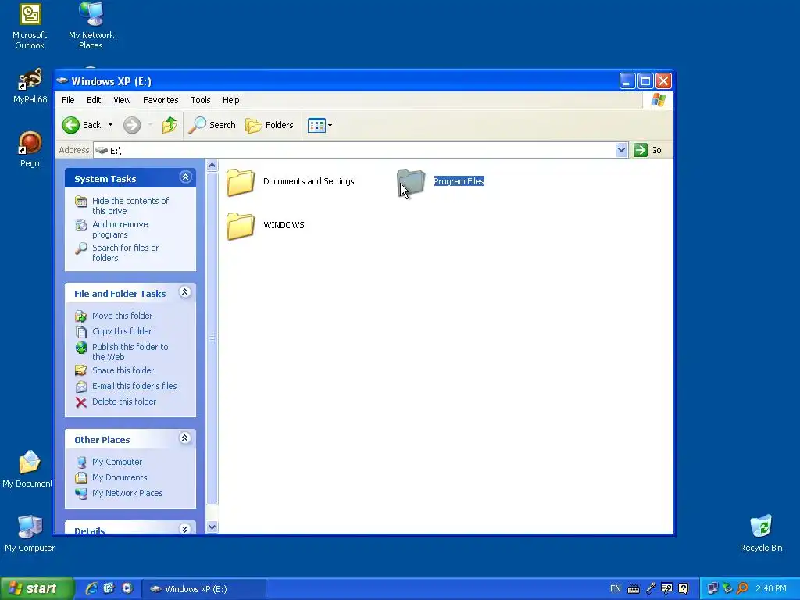800x600 pixels.
Task: Select My Network Places desktop icon
Action: (91, 26)
